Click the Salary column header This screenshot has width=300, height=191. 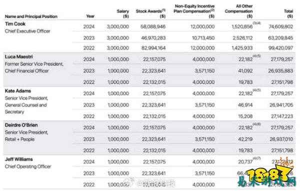point(123,13)
